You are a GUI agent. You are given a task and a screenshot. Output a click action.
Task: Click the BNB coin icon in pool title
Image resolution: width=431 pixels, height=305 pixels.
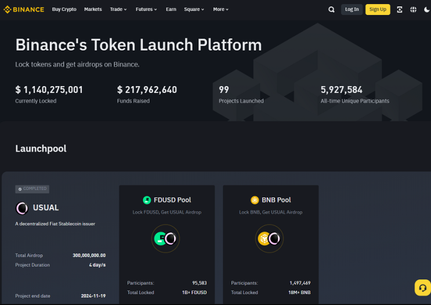coord(255,200)
